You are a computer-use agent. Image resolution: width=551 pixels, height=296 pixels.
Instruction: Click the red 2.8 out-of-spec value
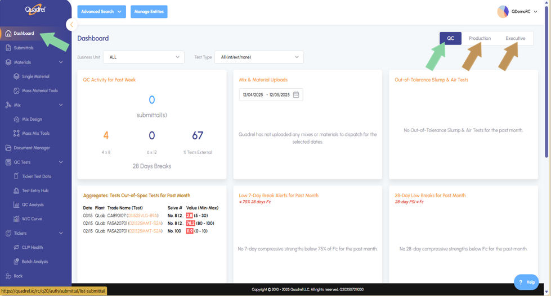190,216
